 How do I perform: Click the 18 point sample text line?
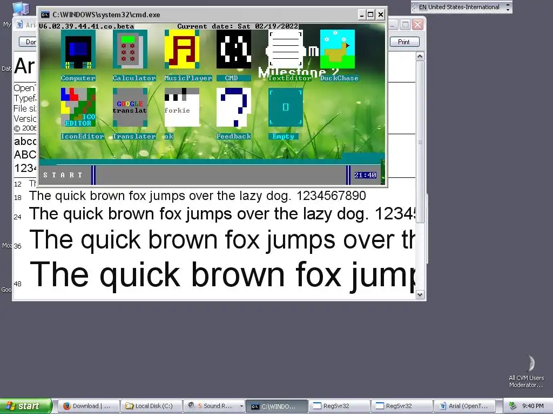198,196
